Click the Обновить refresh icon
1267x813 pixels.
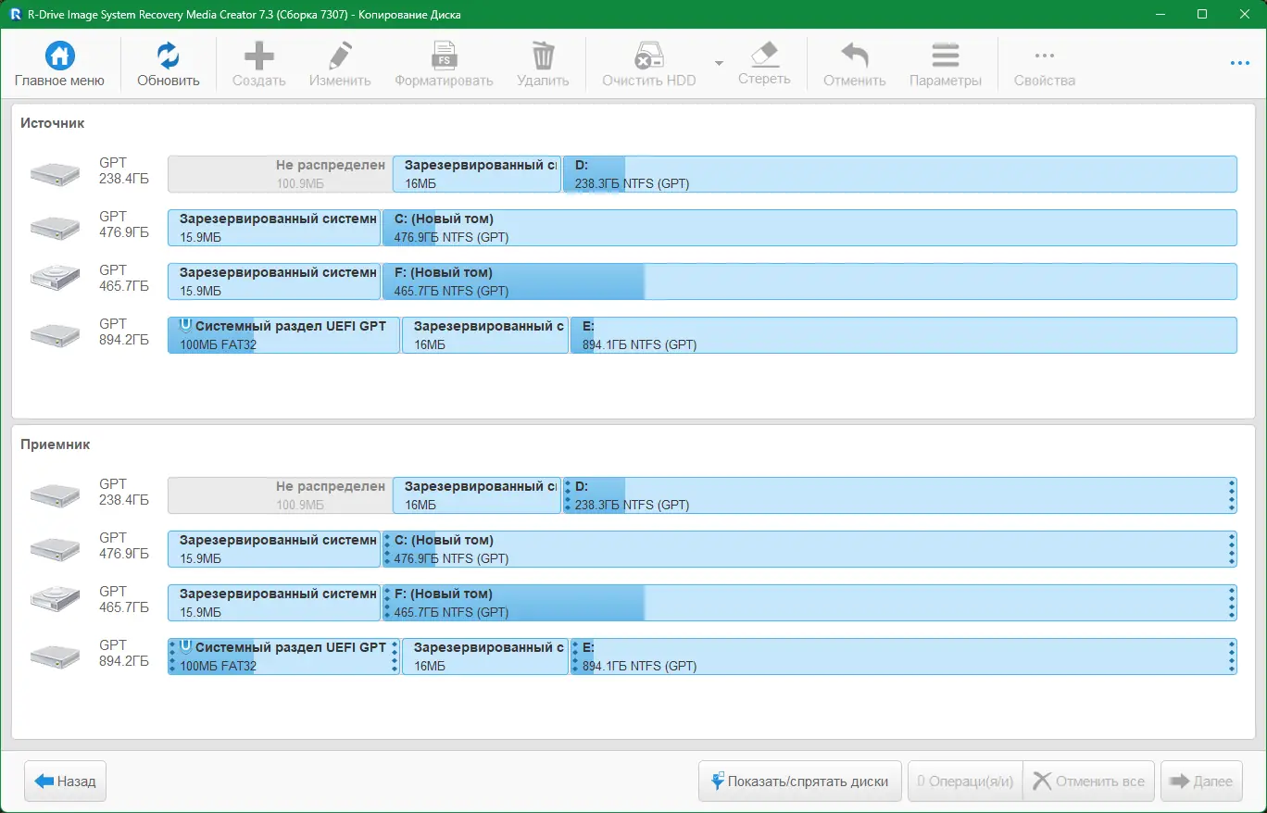[x=169, y=56]
